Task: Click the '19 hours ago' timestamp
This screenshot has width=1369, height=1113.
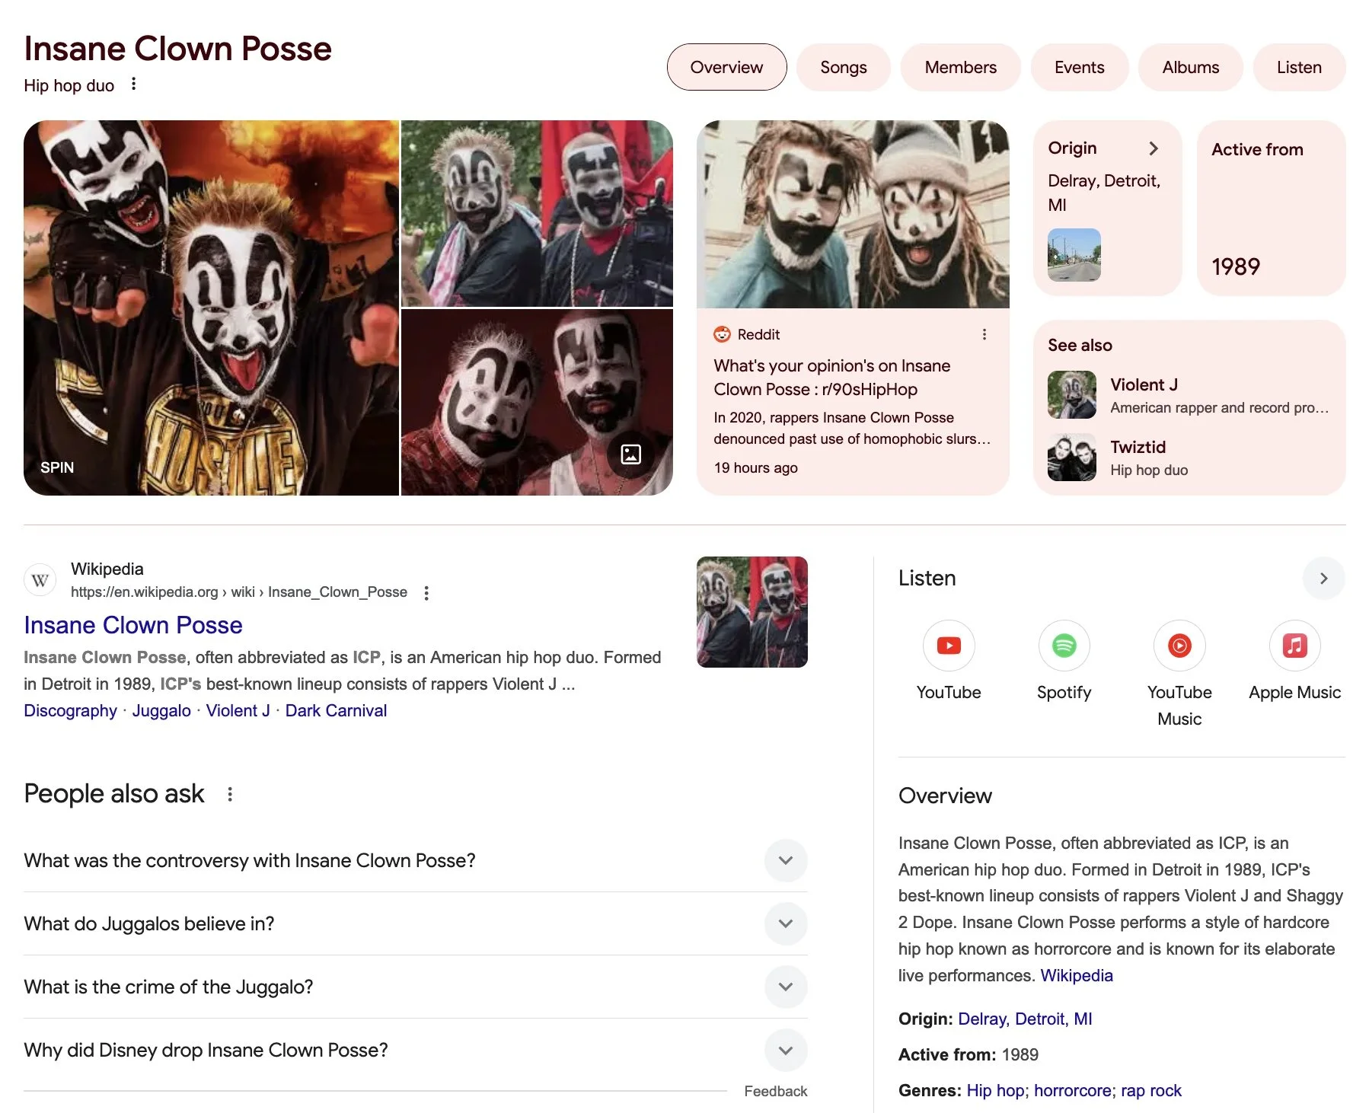Action: pos(755,467)
